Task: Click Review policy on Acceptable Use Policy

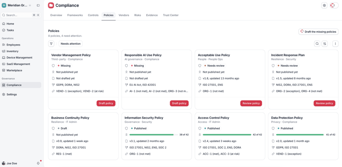Action: (251, 103)
